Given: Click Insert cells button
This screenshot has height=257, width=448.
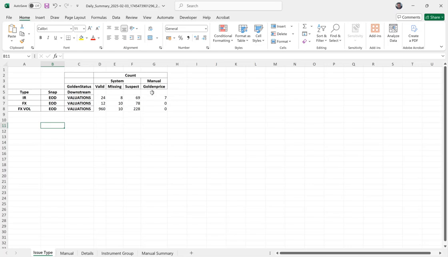Looking at the screenshot, I should [278, 26].
